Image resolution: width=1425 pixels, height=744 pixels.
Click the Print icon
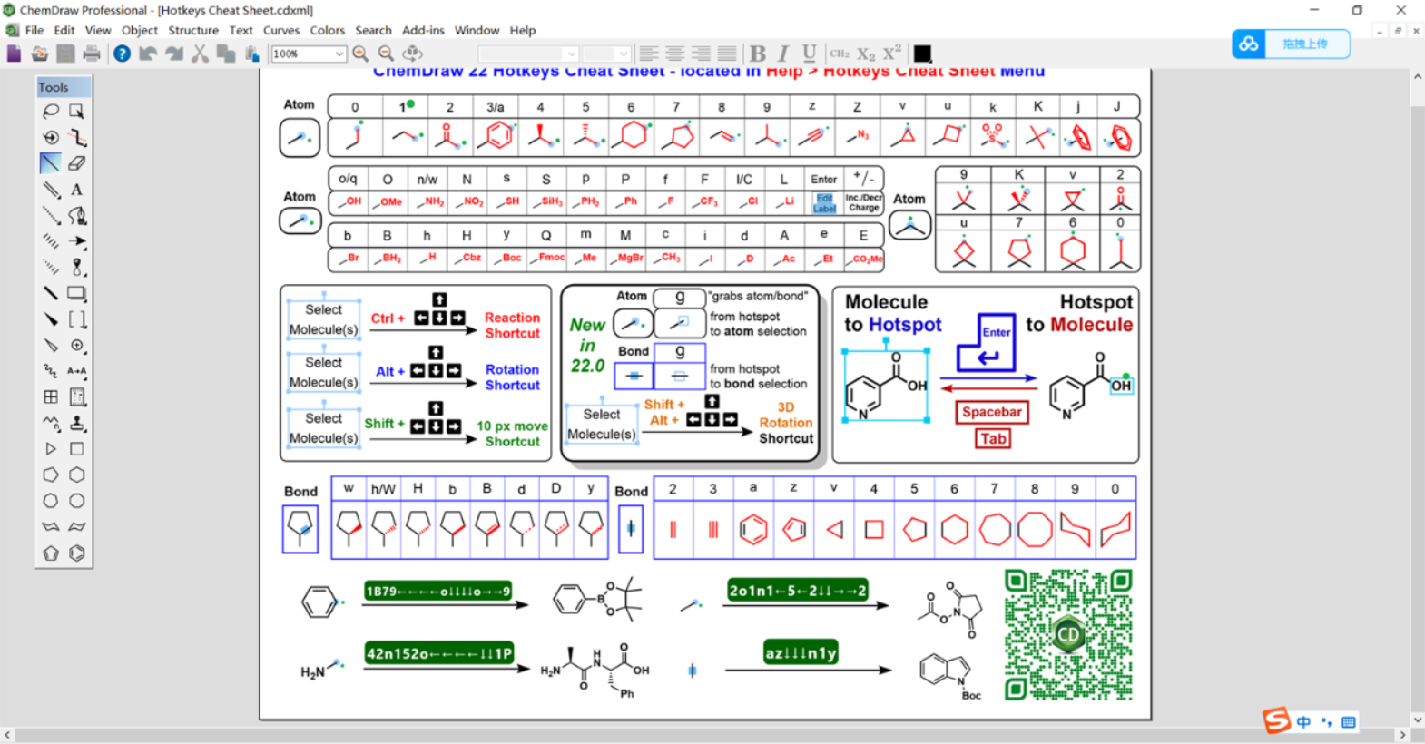(92, 54)
